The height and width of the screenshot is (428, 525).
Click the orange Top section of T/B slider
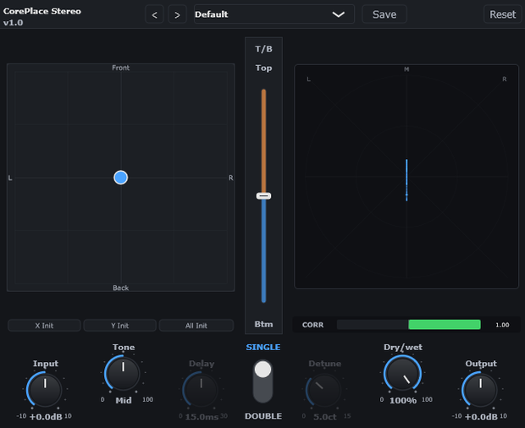tap(264, 140)
